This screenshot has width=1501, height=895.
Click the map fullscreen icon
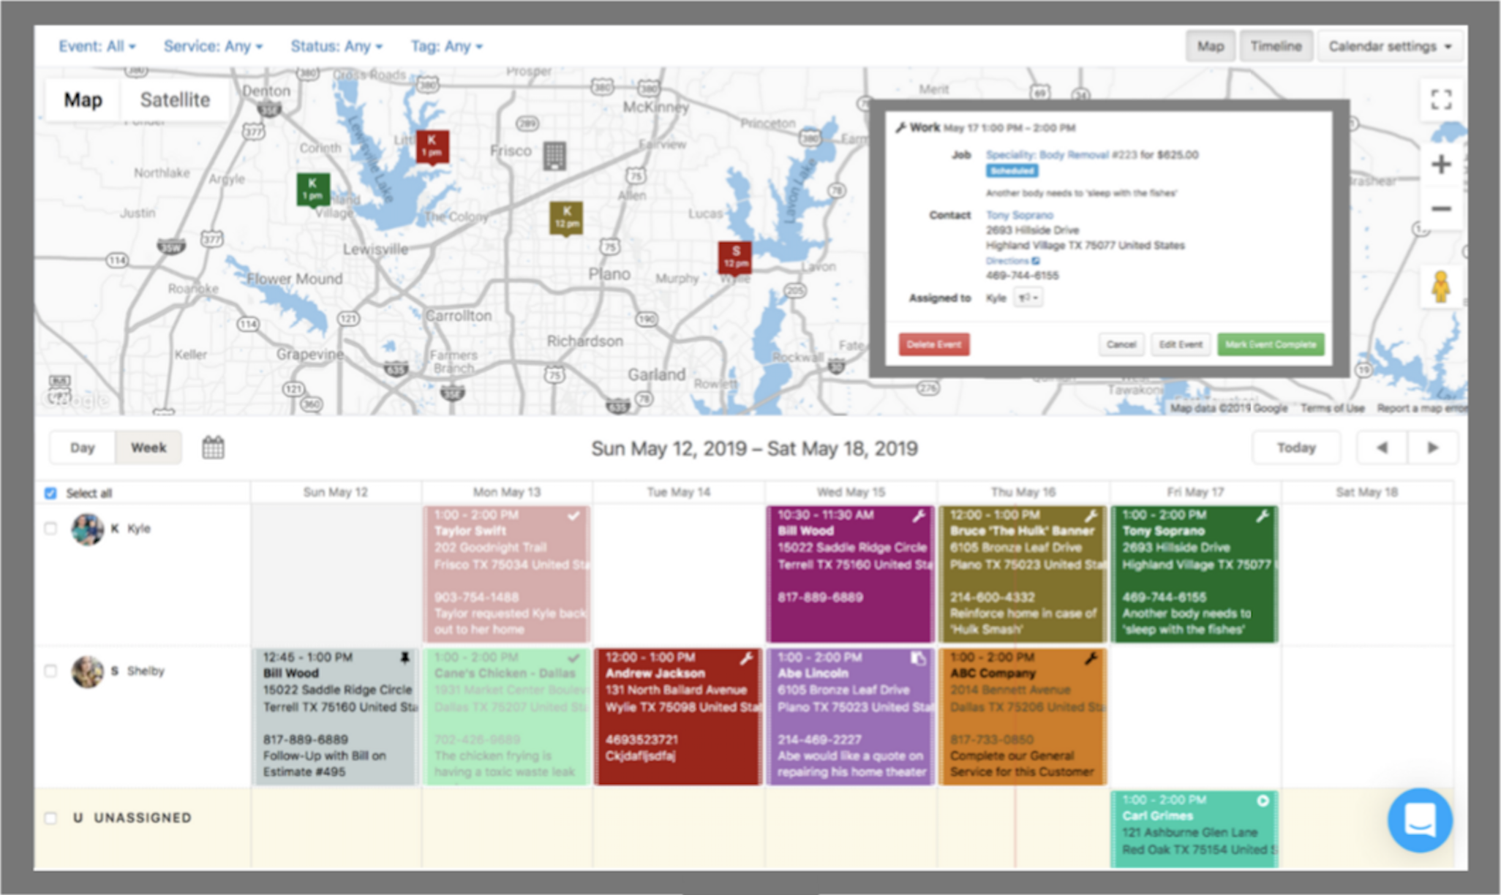[x=1440, y=100]
